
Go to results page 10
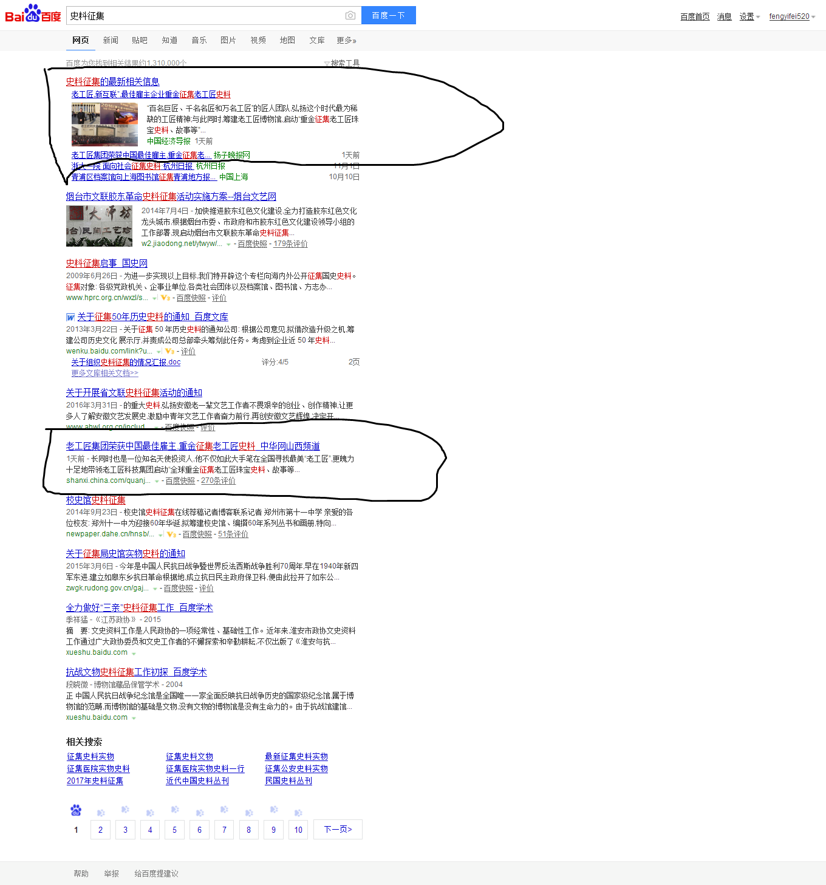click(x=298, y=830)
